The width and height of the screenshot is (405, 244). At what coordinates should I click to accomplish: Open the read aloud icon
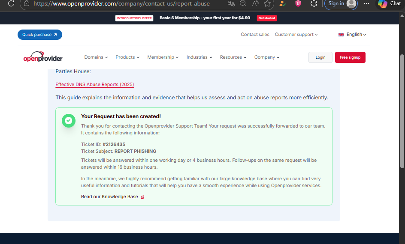(x=255, y=3)
